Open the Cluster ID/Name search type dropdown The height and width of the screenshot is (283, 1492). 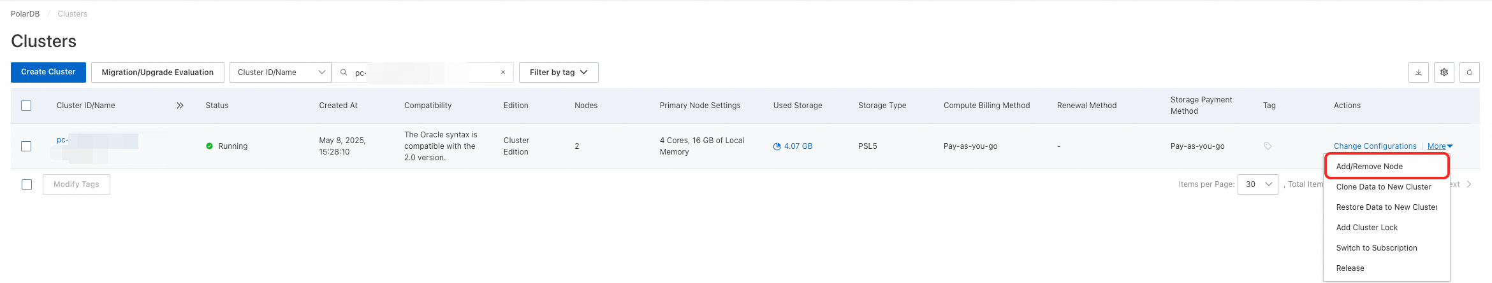(x=281, y=72)
